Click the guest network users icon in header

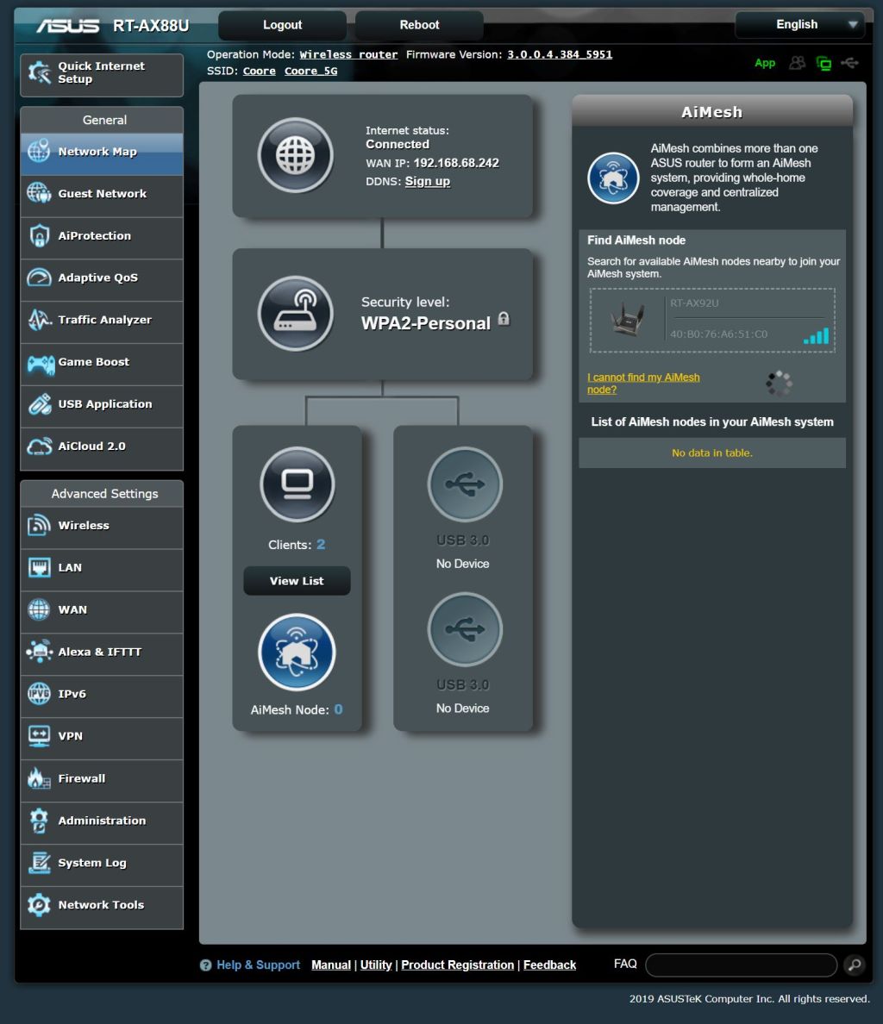click(x=797, y=63)
